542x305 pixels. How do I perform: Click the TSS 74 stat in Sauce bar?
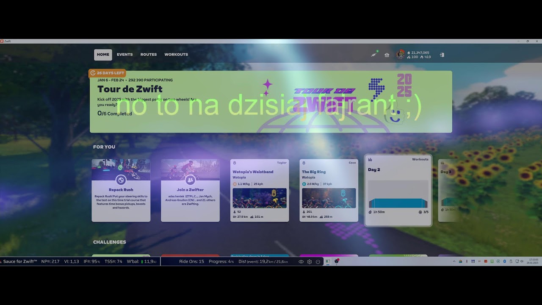click(x=113, y=262)
